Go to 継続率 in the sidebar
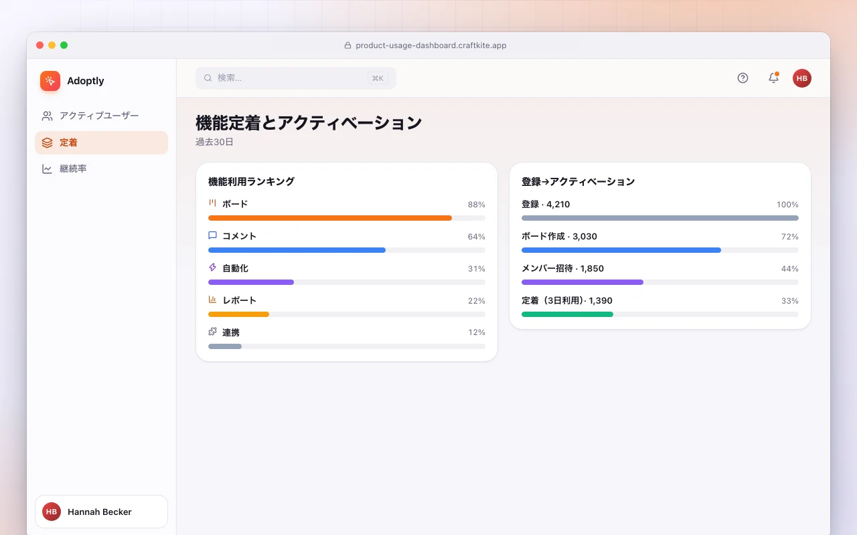Viewport: 857px width, 535px height. (x=101, y=169)
